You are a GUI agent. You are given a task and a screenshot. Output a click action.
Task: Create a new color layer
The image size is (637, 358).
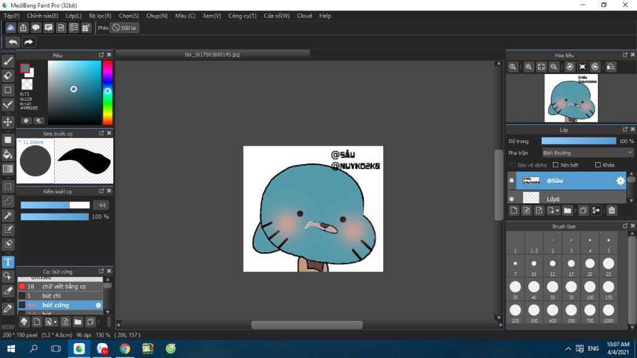point(514,210)
